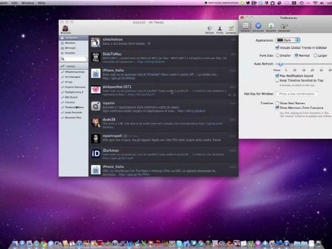Click the Hot Key for Window field
Image resolution: width=332 pixels, height=249 pixels.
(x=297, y=94)
